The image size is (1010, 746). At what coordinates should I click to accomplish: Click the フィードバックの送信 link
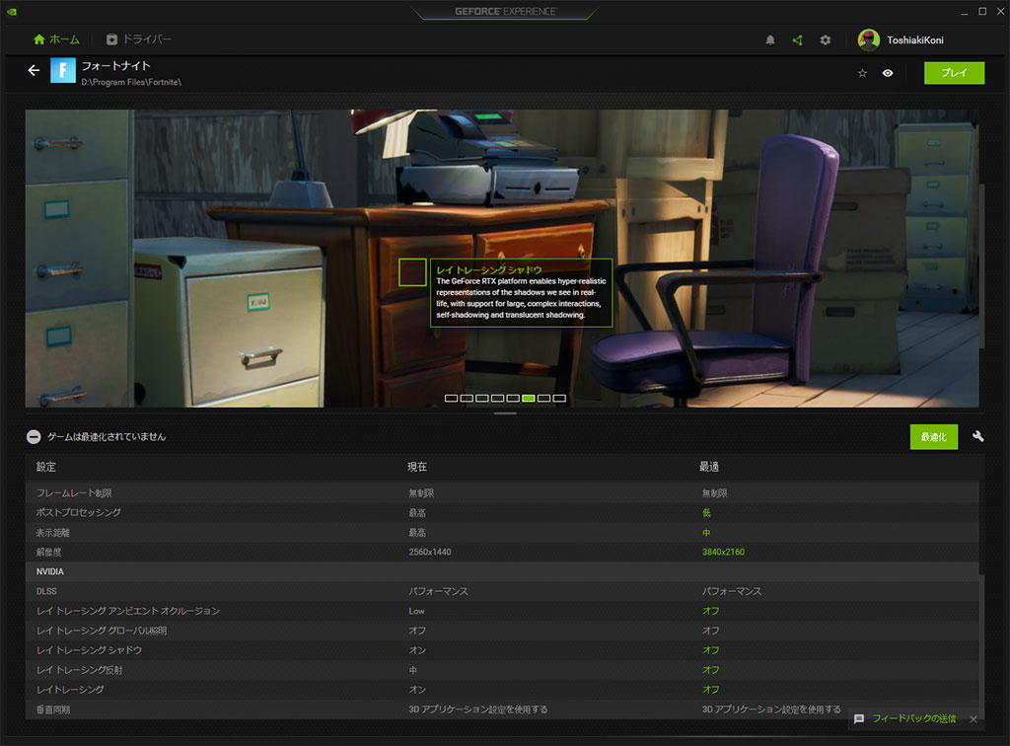(913, 718)
